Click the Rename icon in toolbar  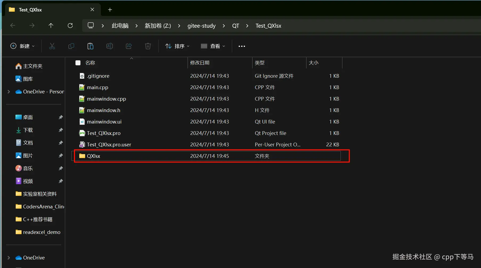[110, 46]
